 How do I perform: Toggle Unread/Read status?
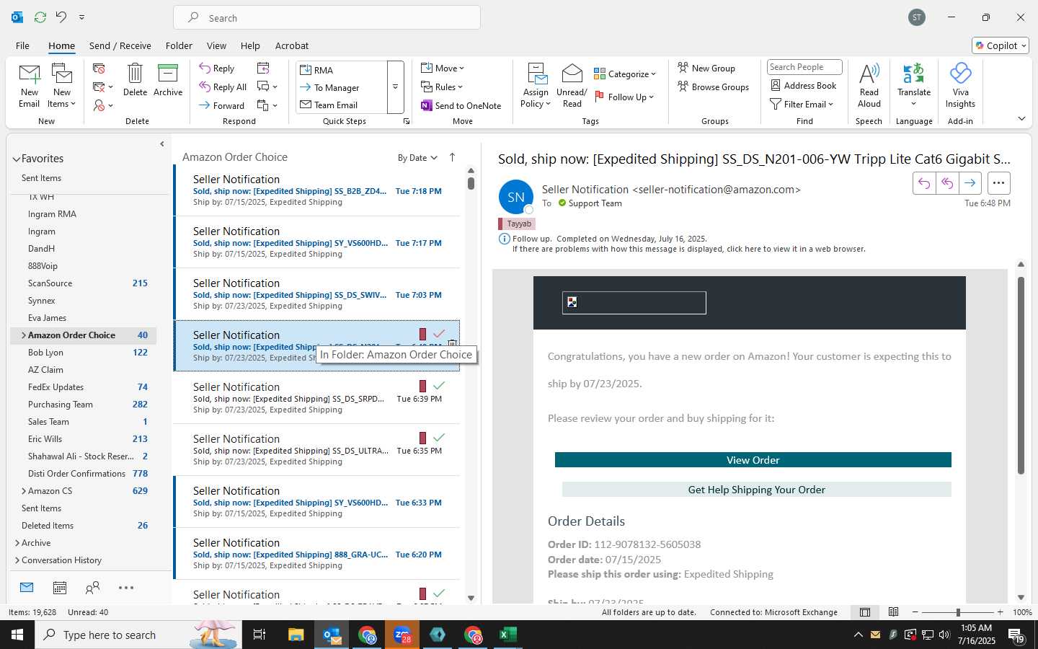coord(572,85)
